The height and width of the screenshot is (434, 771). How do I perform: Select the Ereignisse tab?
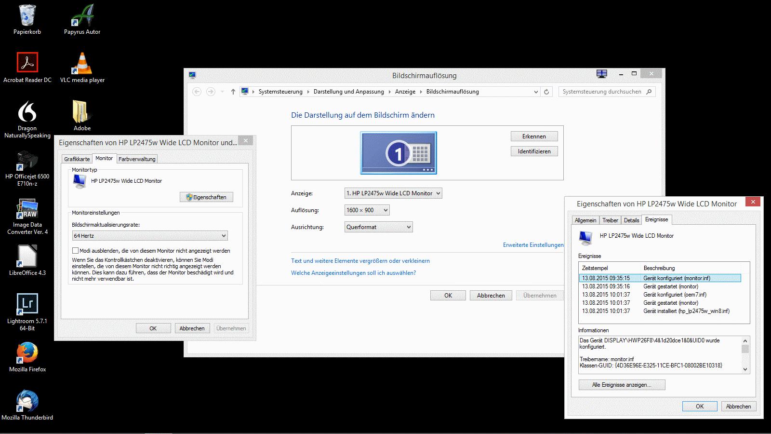click(657, 219)
